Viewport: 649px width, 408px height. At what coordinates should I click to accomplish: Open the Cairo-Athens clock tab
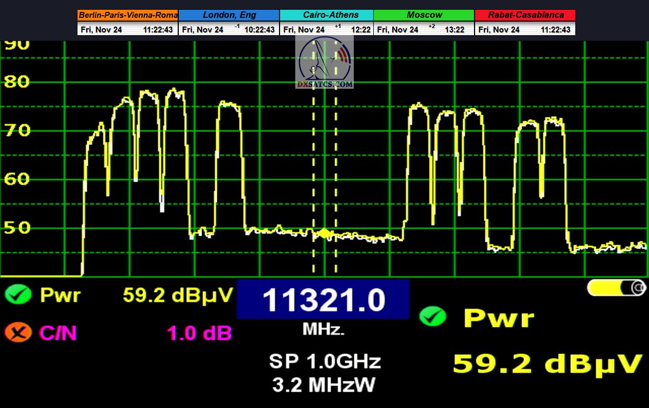[327, 15]
